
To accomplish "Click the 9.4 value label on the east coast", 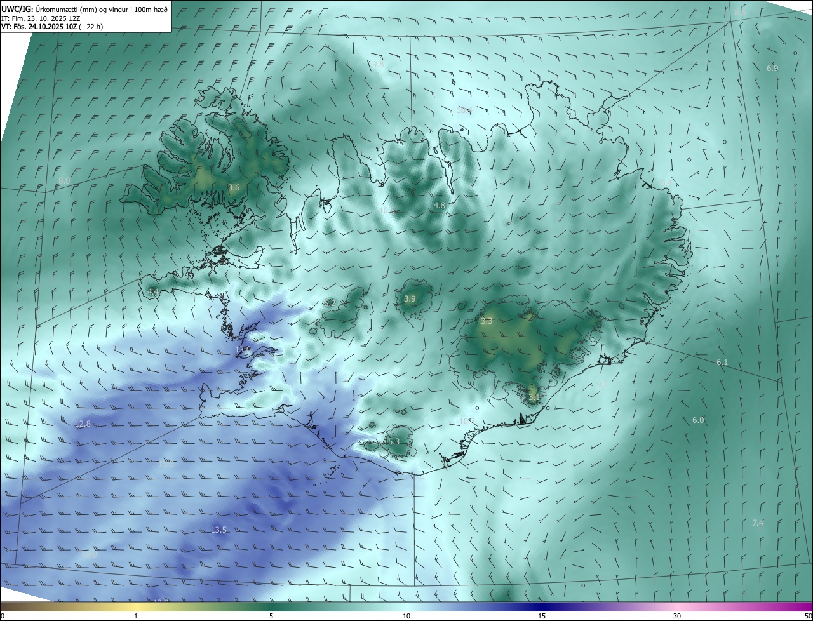I will coord(666,183).
